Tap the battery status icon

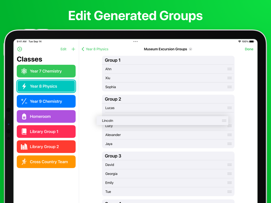coord(252,41)
